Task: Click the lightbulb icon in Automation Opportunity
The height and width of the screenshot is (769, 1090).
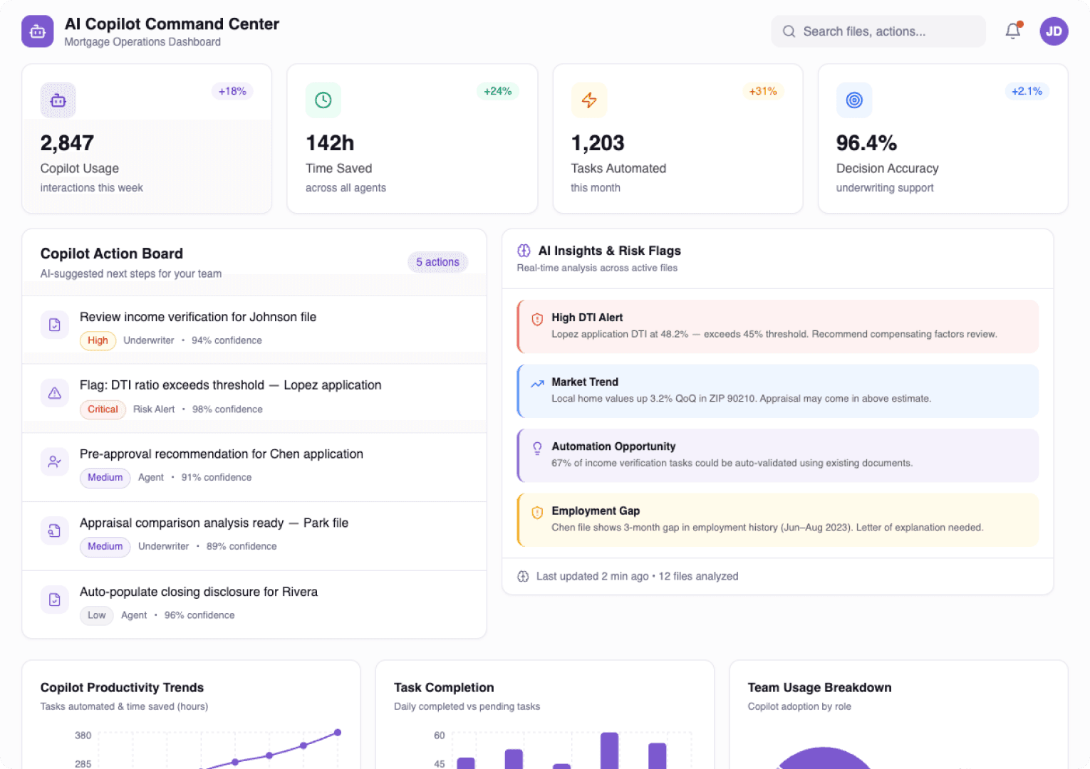Action: tap(538, 449)
